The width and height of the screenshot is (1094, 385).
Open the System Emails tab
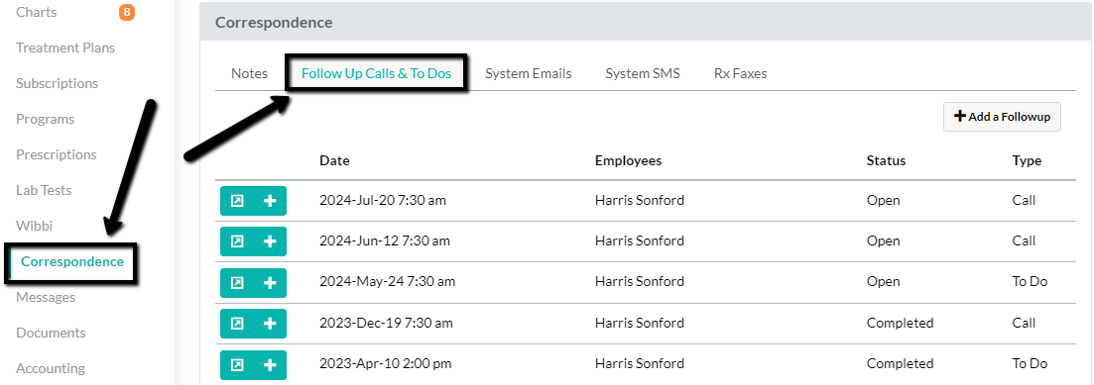click(x=529, y=74)
